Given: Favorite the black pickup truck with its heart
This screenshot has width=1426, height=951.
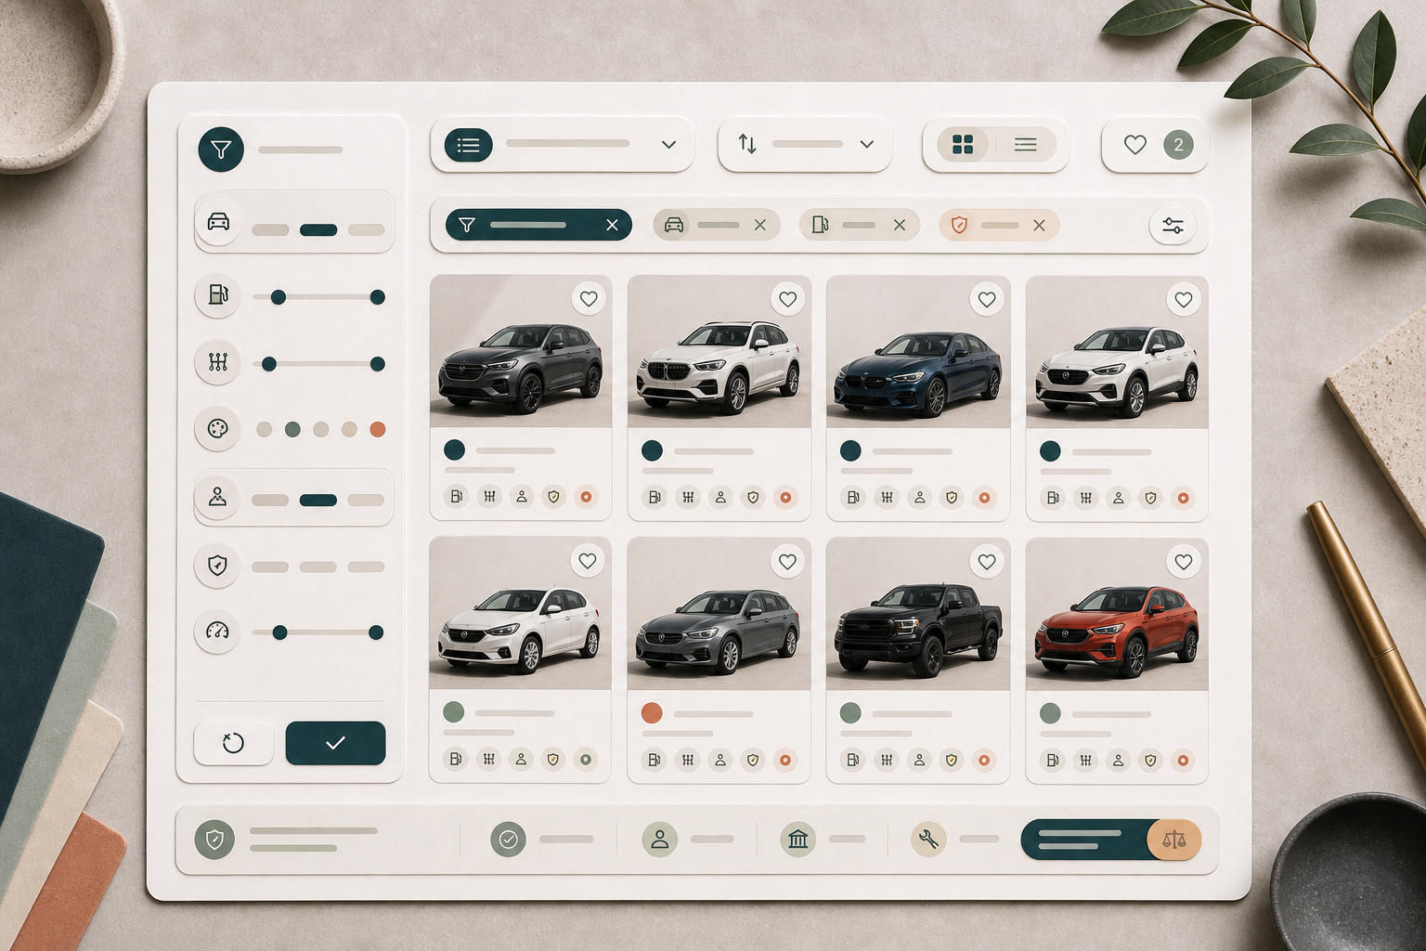Looking at the screenshot, I should coord(987,561).
